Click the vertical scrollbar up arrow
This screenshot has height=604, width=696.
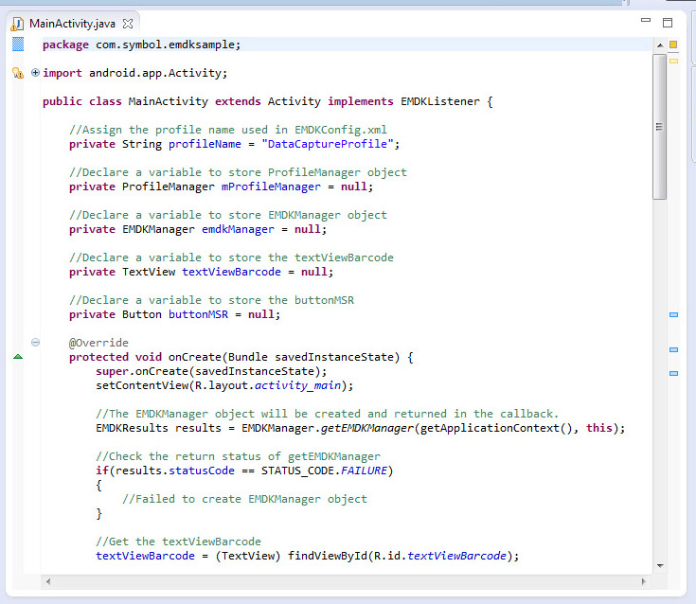click(659, 44)
